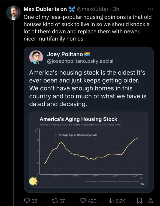This screenshot has width=160, height=206.
Task: Click the Joey Politano display name
Action: click(x=65, y=54)
